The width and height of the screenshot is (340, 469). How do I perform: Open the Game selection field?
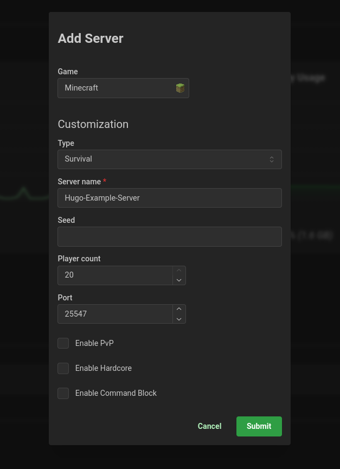[x=117, y=88]
